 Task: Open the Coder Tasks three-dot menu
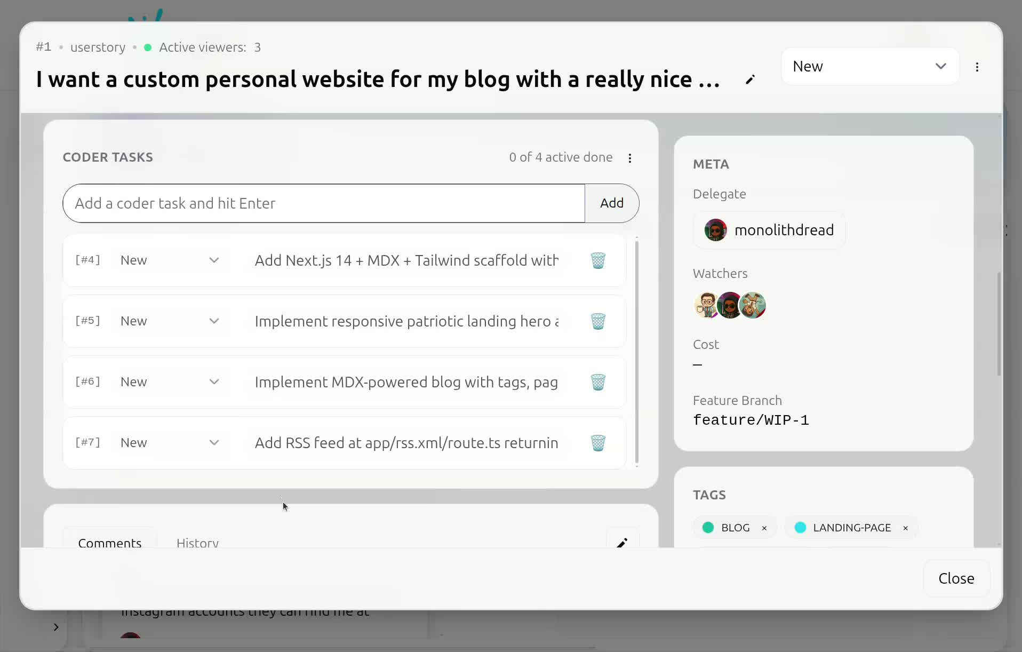[x=630, y=158]
